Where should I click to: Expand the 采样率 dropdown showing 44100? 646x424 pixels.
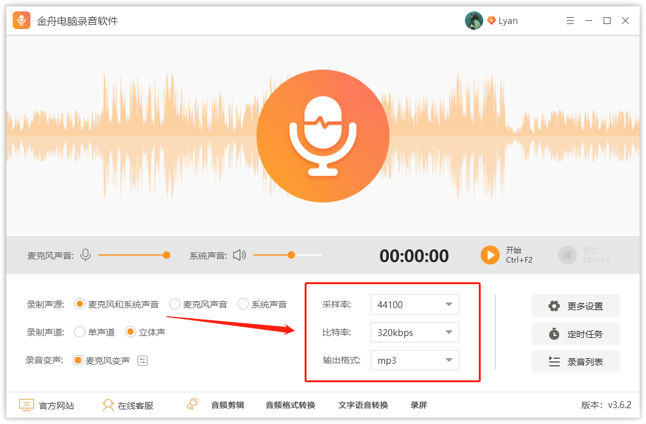414,304
